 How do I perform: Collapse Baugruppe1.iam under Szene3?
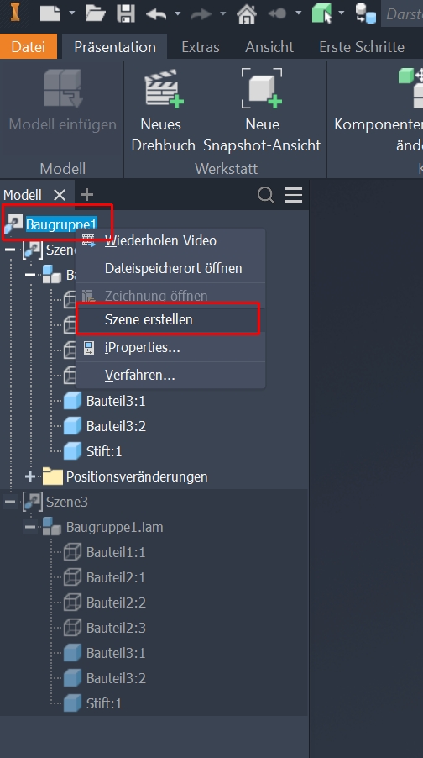click(x=30, y=527)
